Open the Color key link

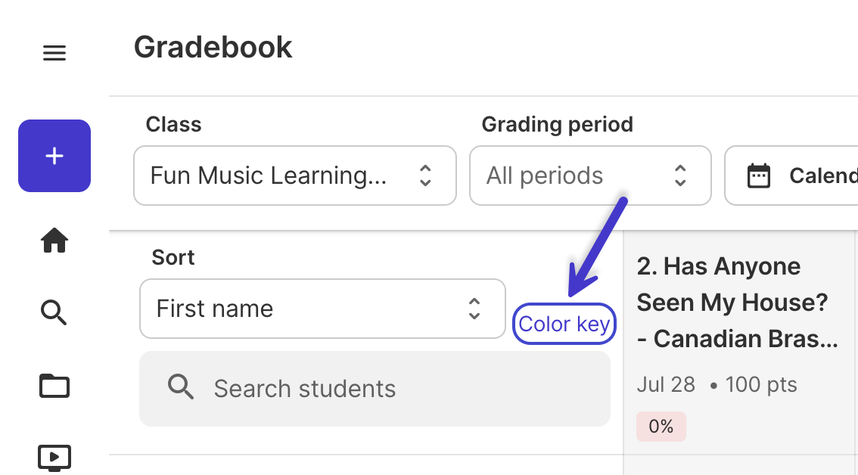point(564,324)
